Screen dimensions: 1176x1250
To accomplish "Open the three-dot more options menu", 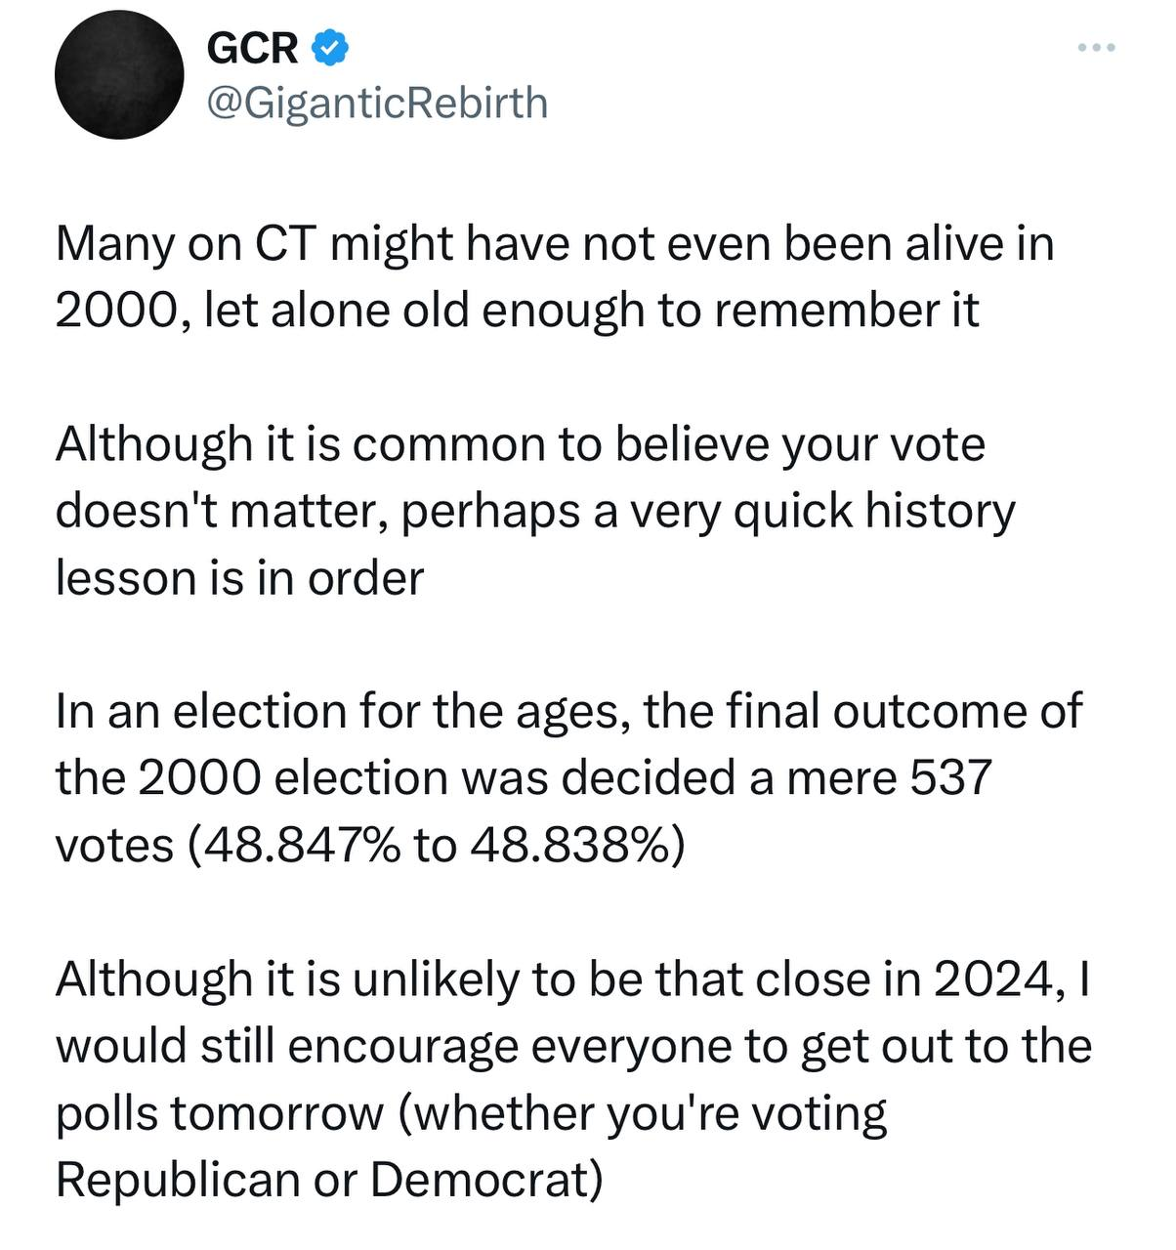I will 1096,47.
